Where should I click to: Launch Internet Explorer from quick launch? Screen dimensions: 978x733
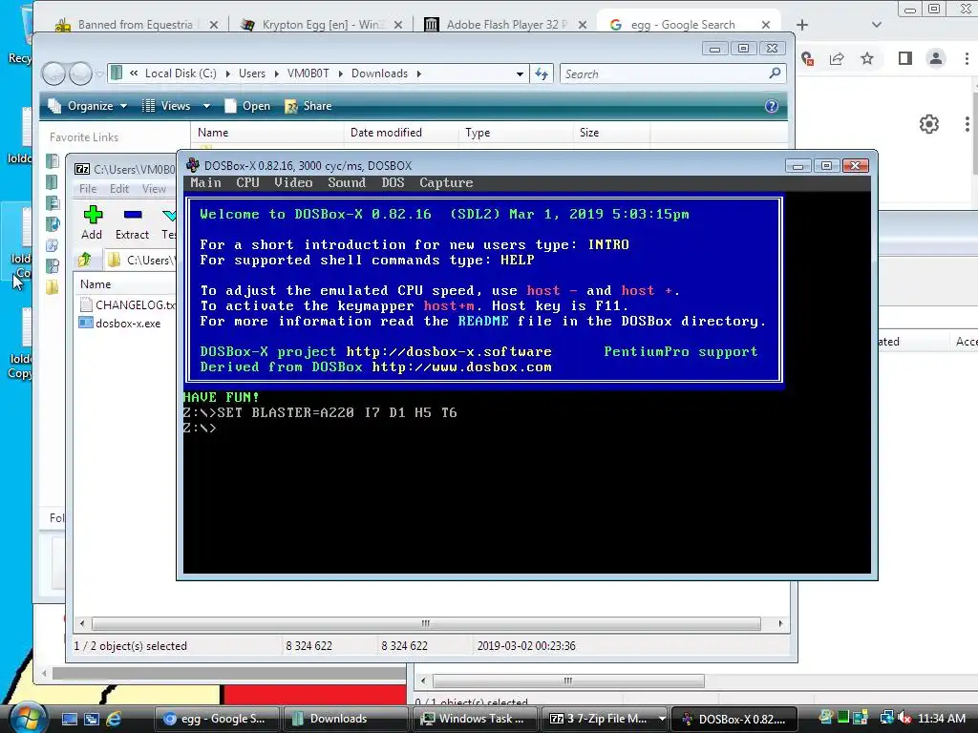point(115,719)
